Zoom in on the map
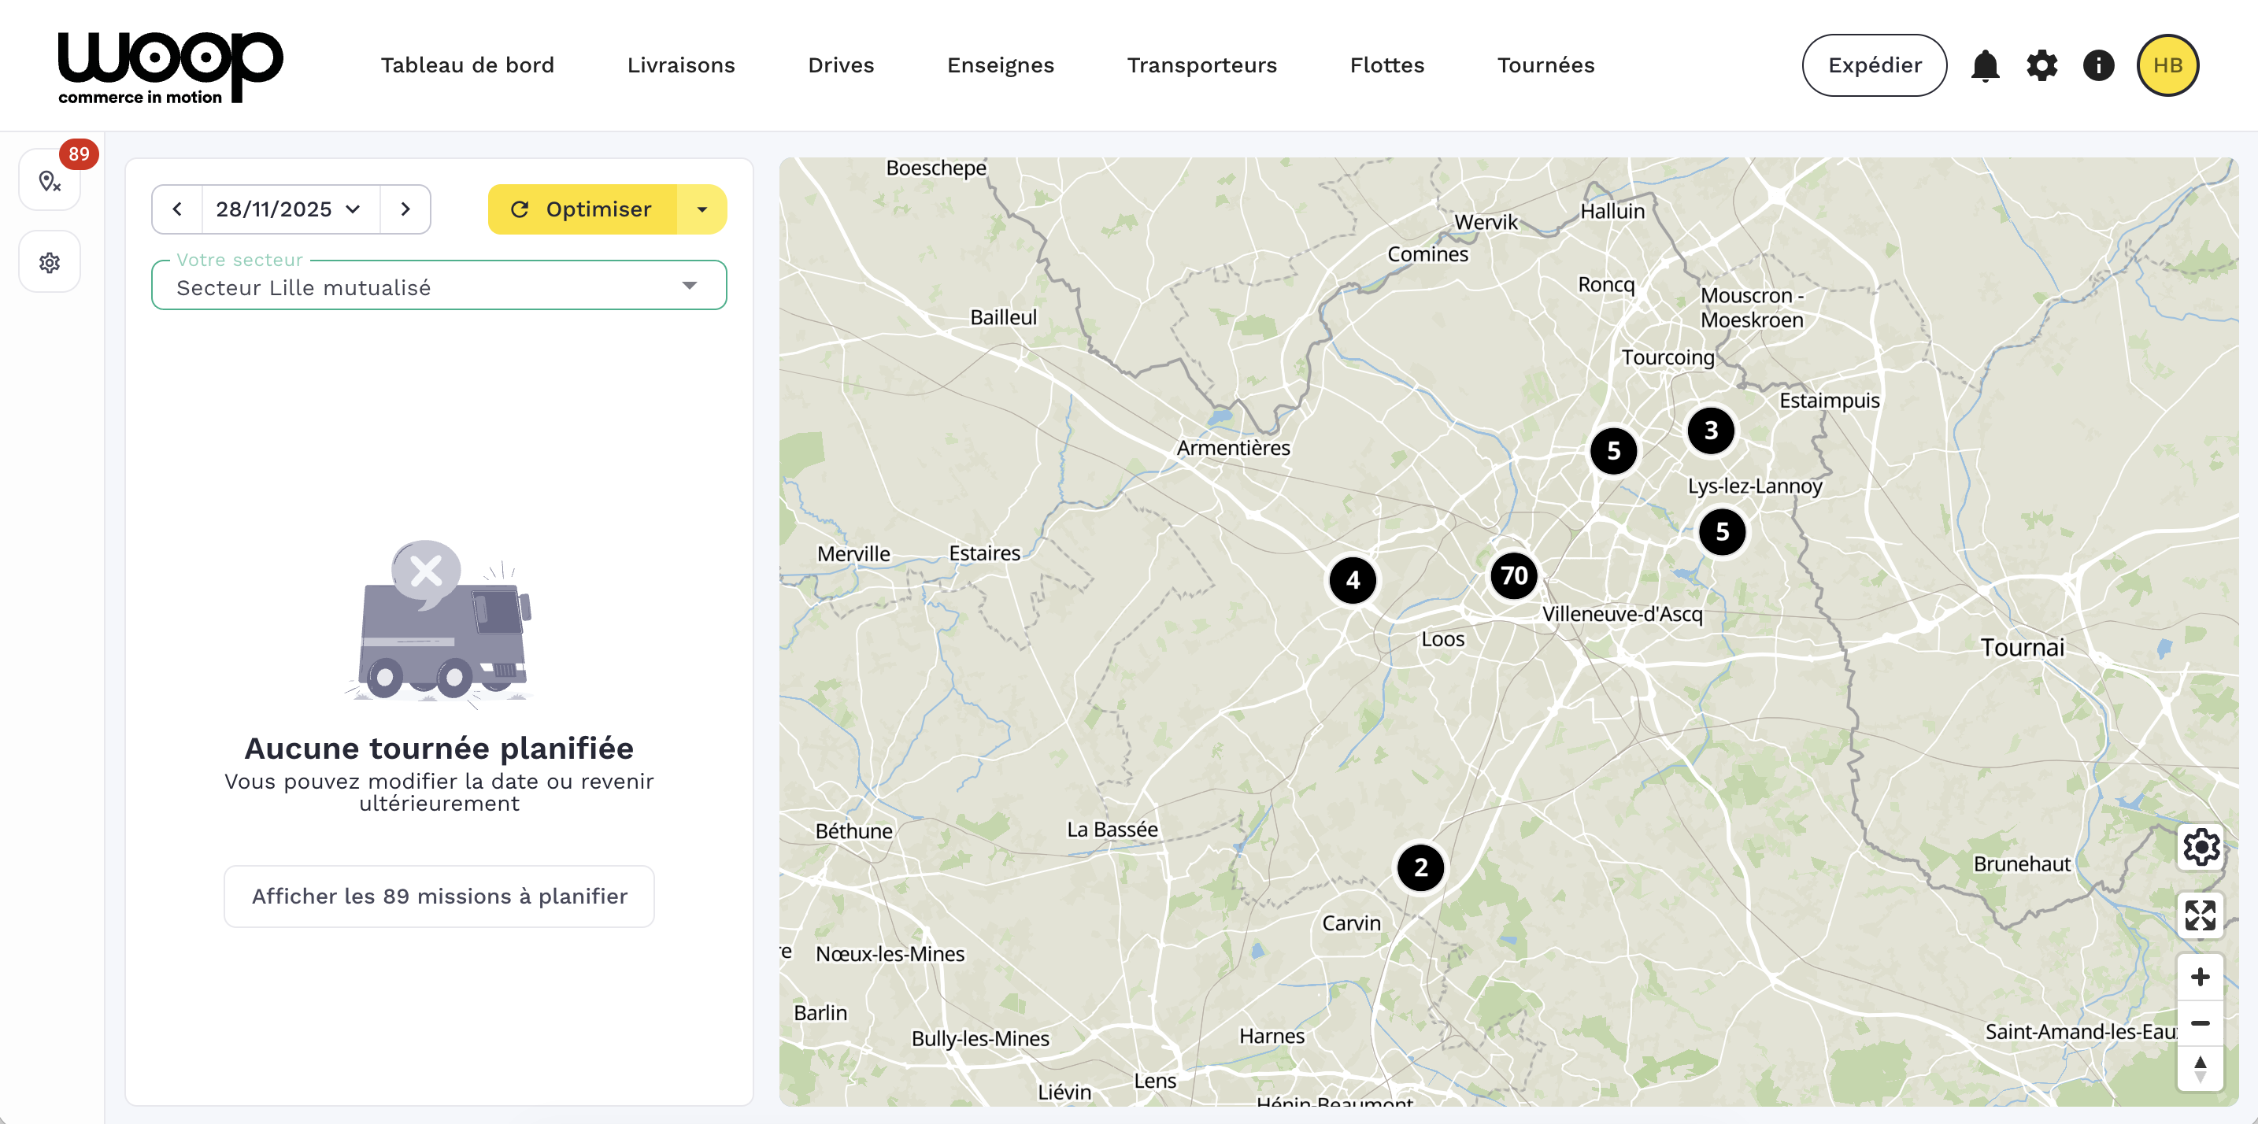This screenshot has height=1124, width=2258. (2201, 977)
